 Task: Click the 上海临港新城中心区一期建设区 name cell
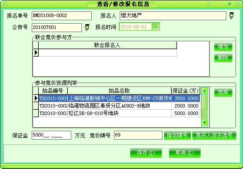119,98
